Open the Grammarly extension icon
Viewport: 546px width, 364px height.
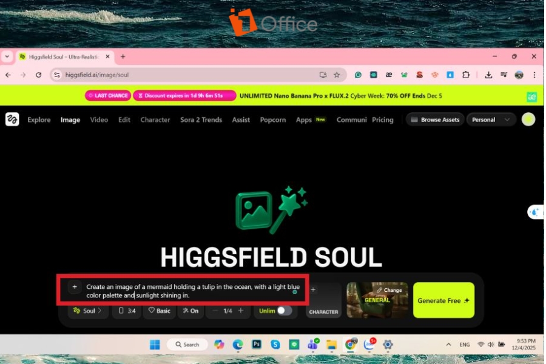(358, 75)
